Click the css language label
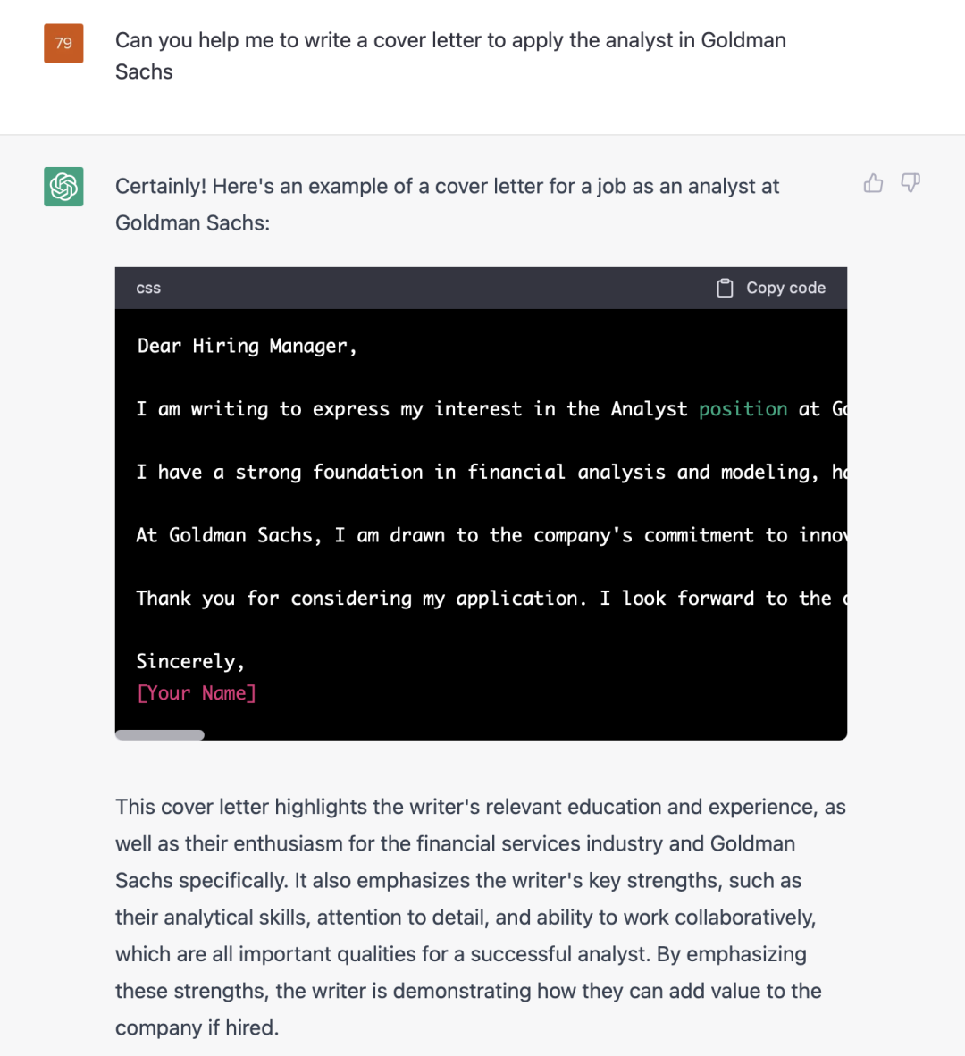 (148, 289)
